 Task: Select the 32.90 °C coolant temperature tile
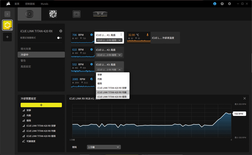point(139,38)
